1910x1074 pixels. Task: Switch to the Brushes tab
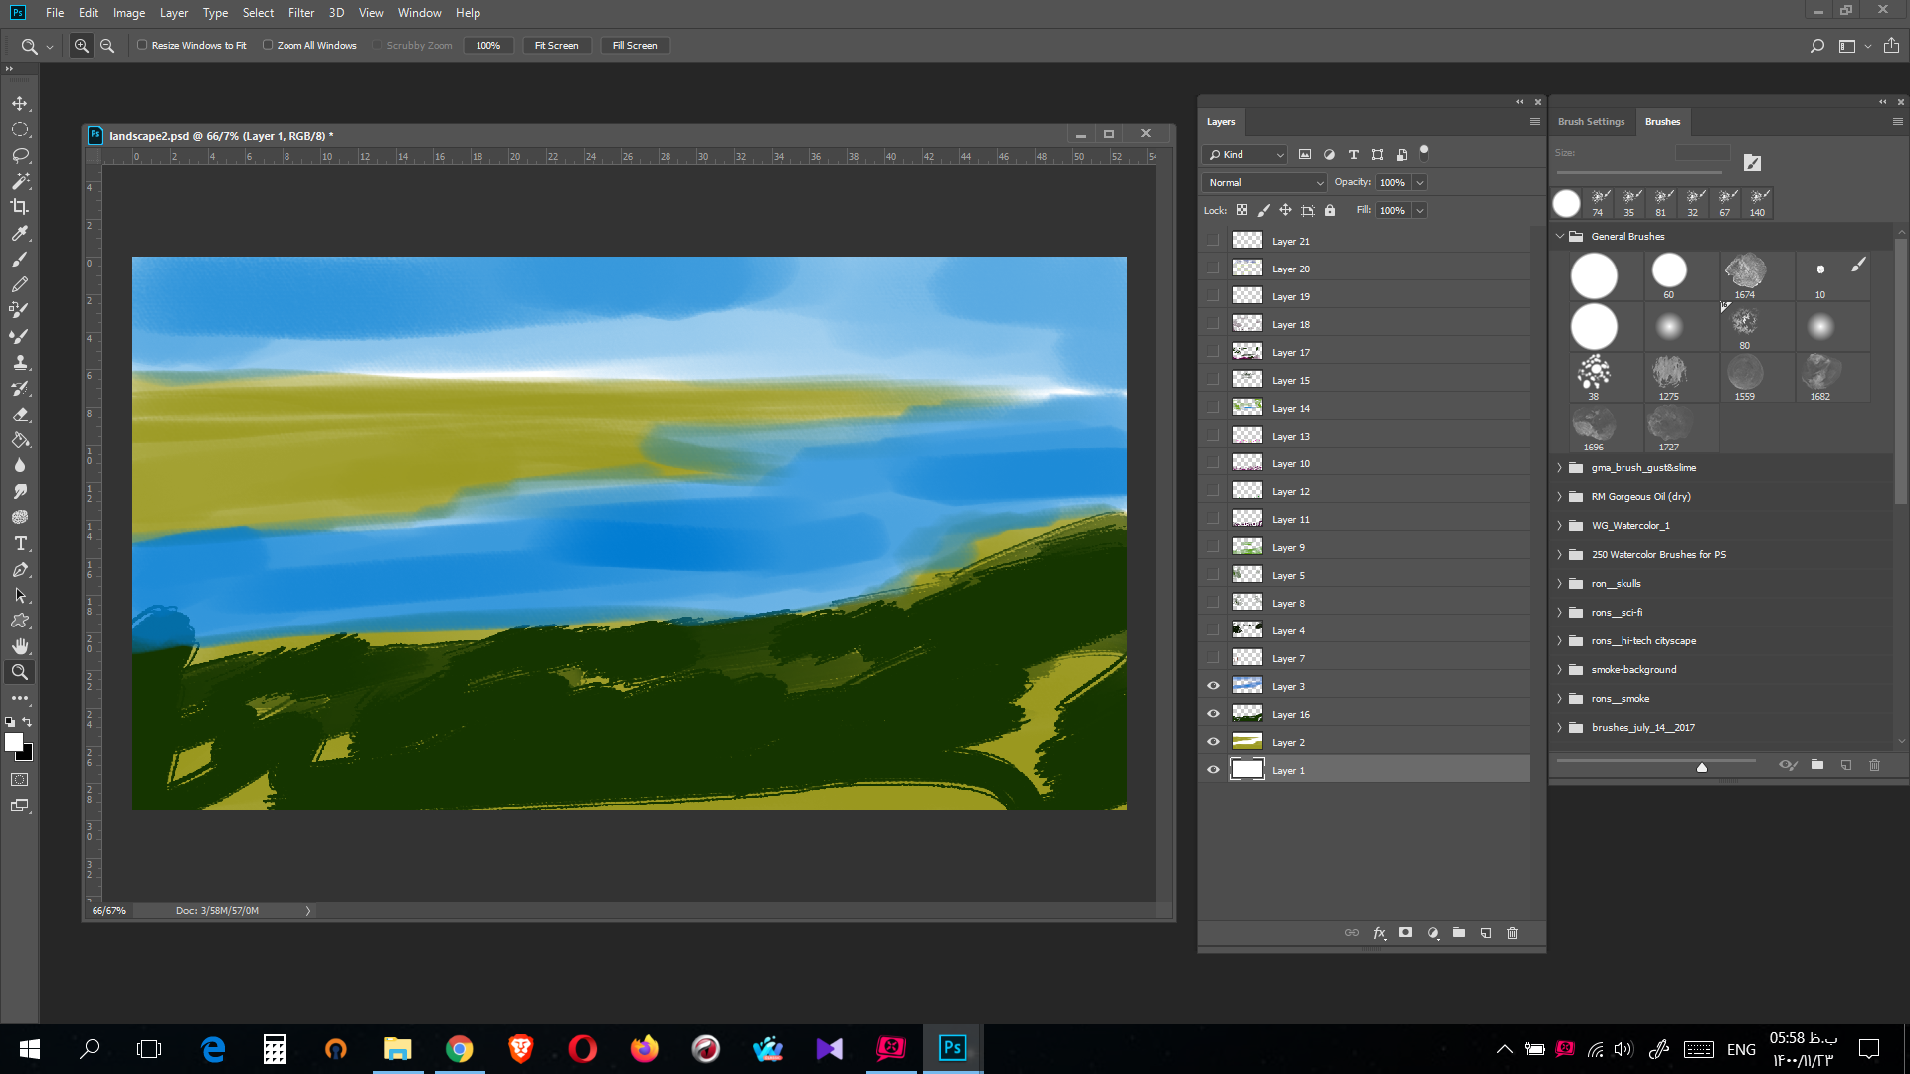(1662, 122)
